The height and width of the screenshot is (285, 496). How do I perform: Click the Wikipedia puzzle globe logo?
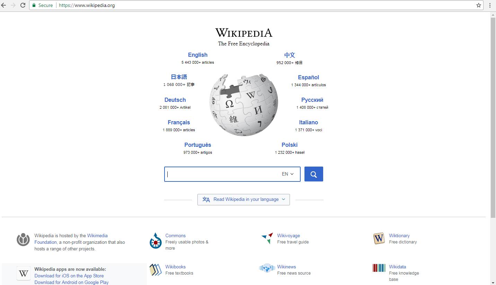244,105
